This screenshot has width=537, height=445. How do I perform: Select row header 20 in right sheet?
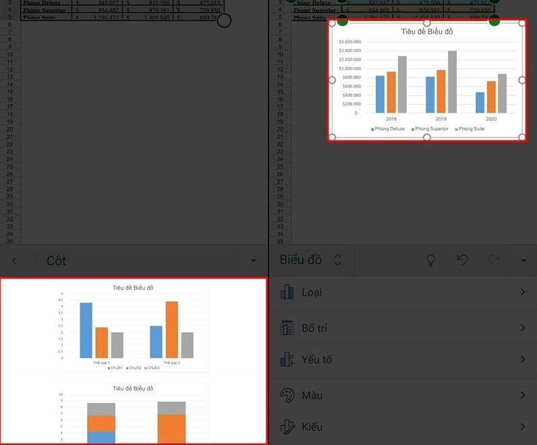click(280, 129)
